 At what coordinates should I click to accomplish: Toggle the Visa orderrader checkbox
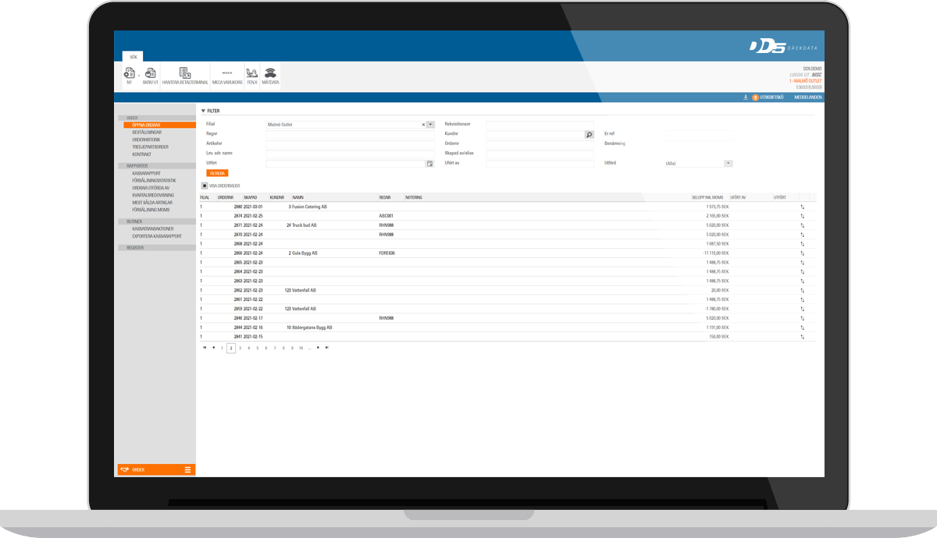[205, 186]
